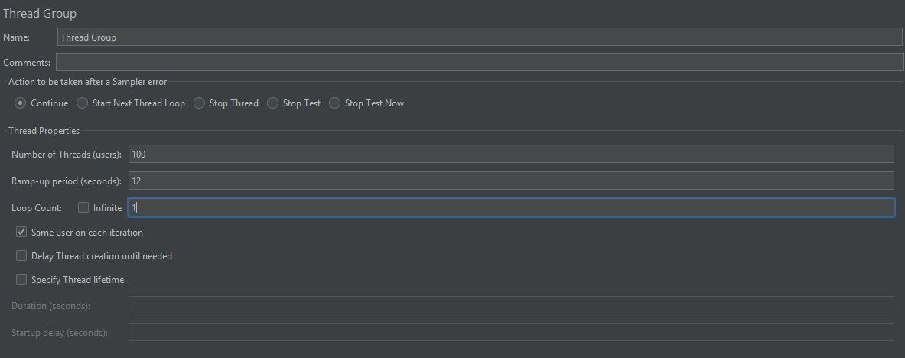Enable the Infinite loop count checkbox

83,208
